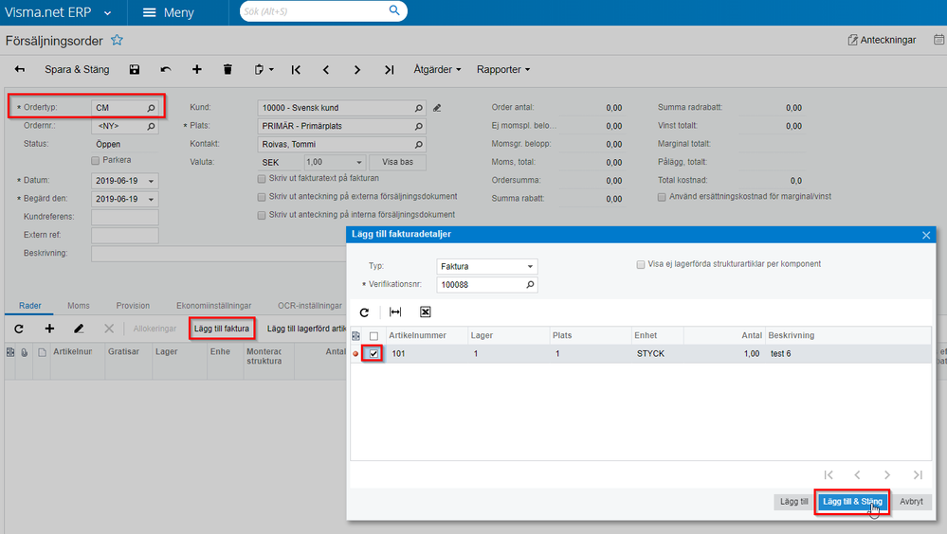Screen dimensions: 947x534
Task: Click the Verifikationsnr input field
Action: [x=480, y=284]
